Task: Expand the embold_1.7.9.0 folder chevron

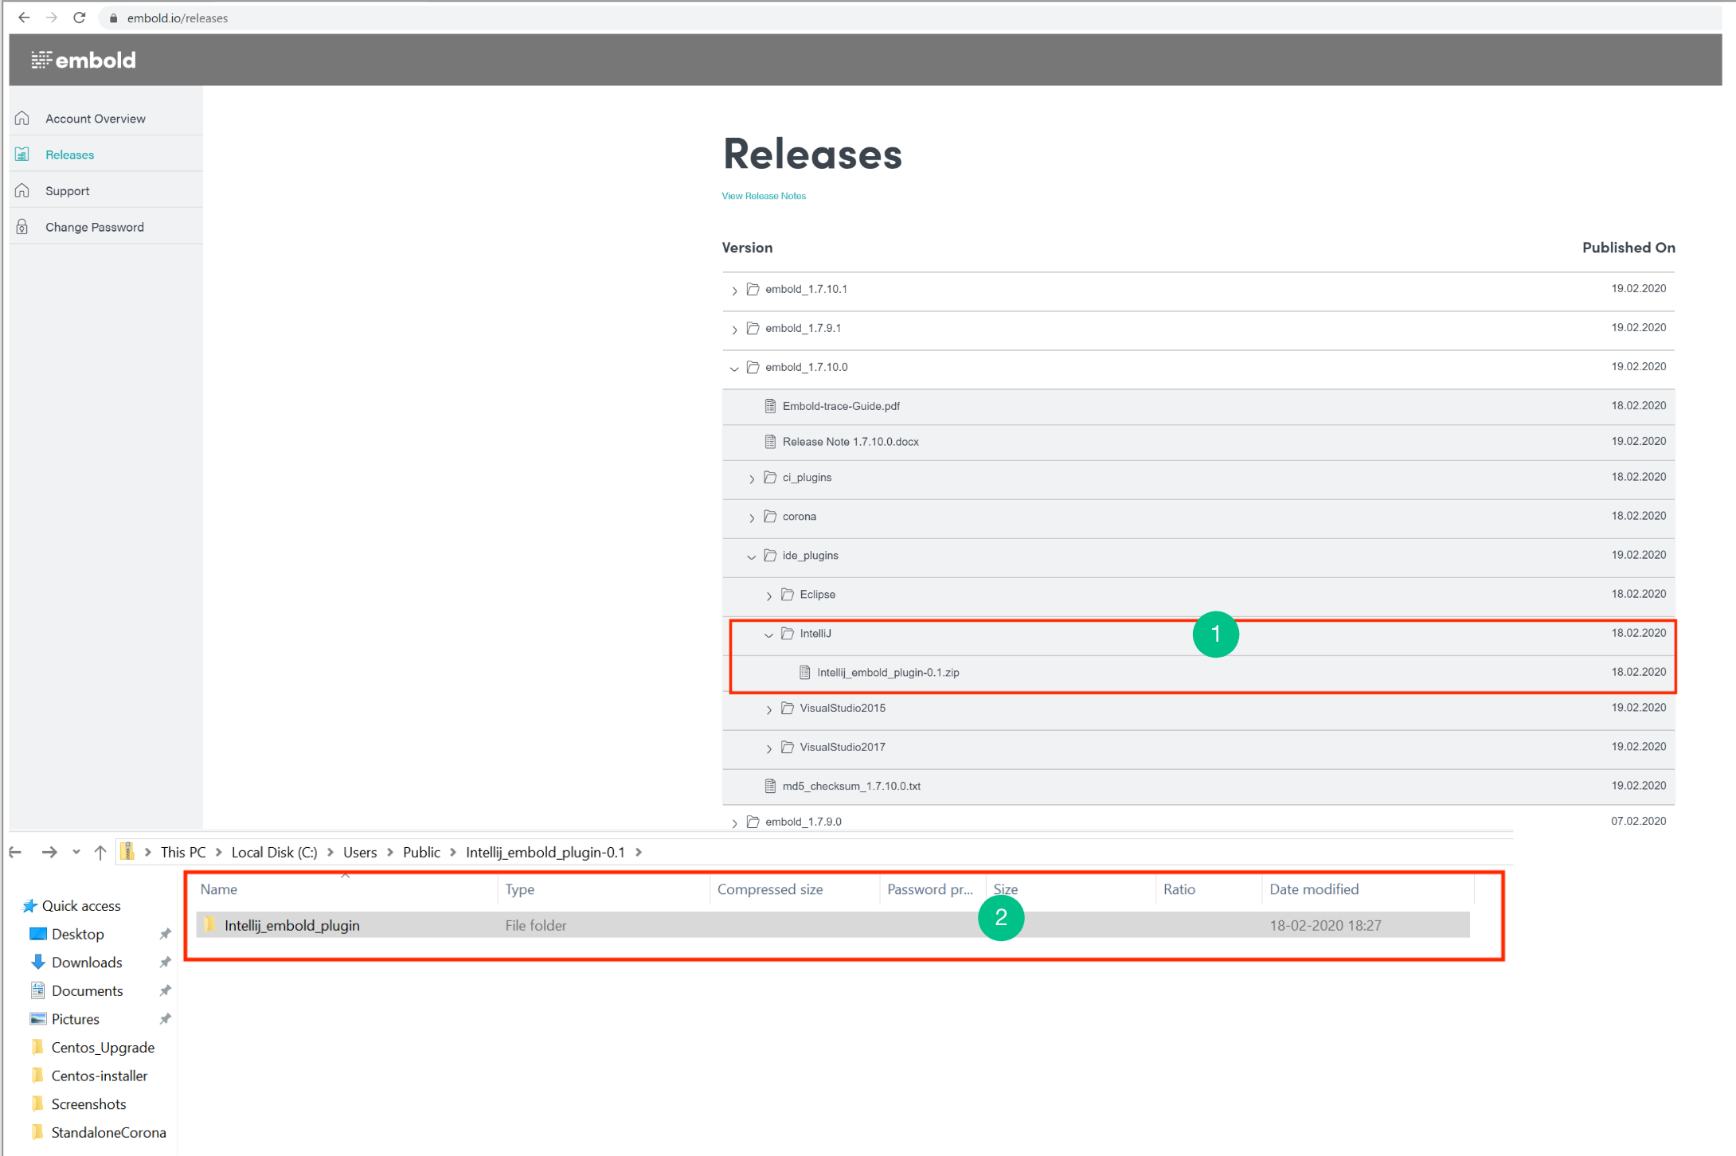Action: tap(734, 823)
